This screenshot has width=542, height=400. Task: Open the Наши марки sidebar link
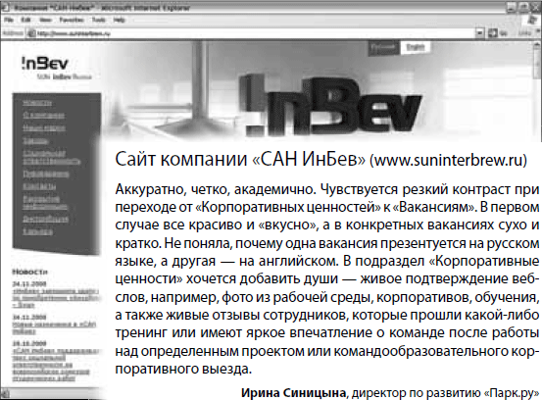point(44,127)
